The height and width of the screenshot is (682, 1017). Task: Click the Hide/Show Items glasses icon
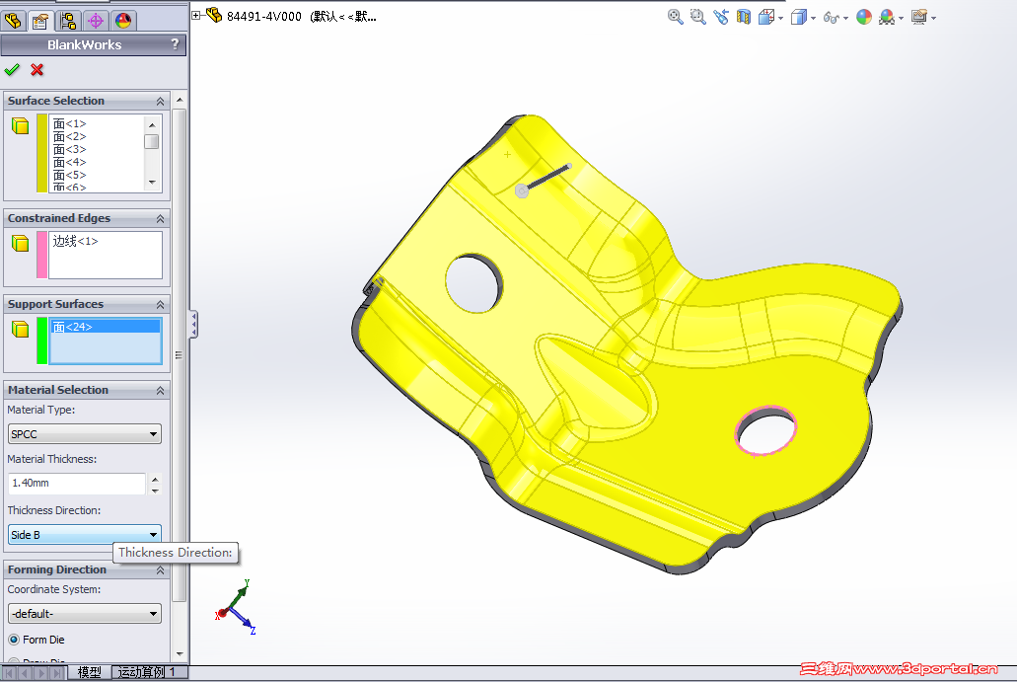(x=832, y=18)
